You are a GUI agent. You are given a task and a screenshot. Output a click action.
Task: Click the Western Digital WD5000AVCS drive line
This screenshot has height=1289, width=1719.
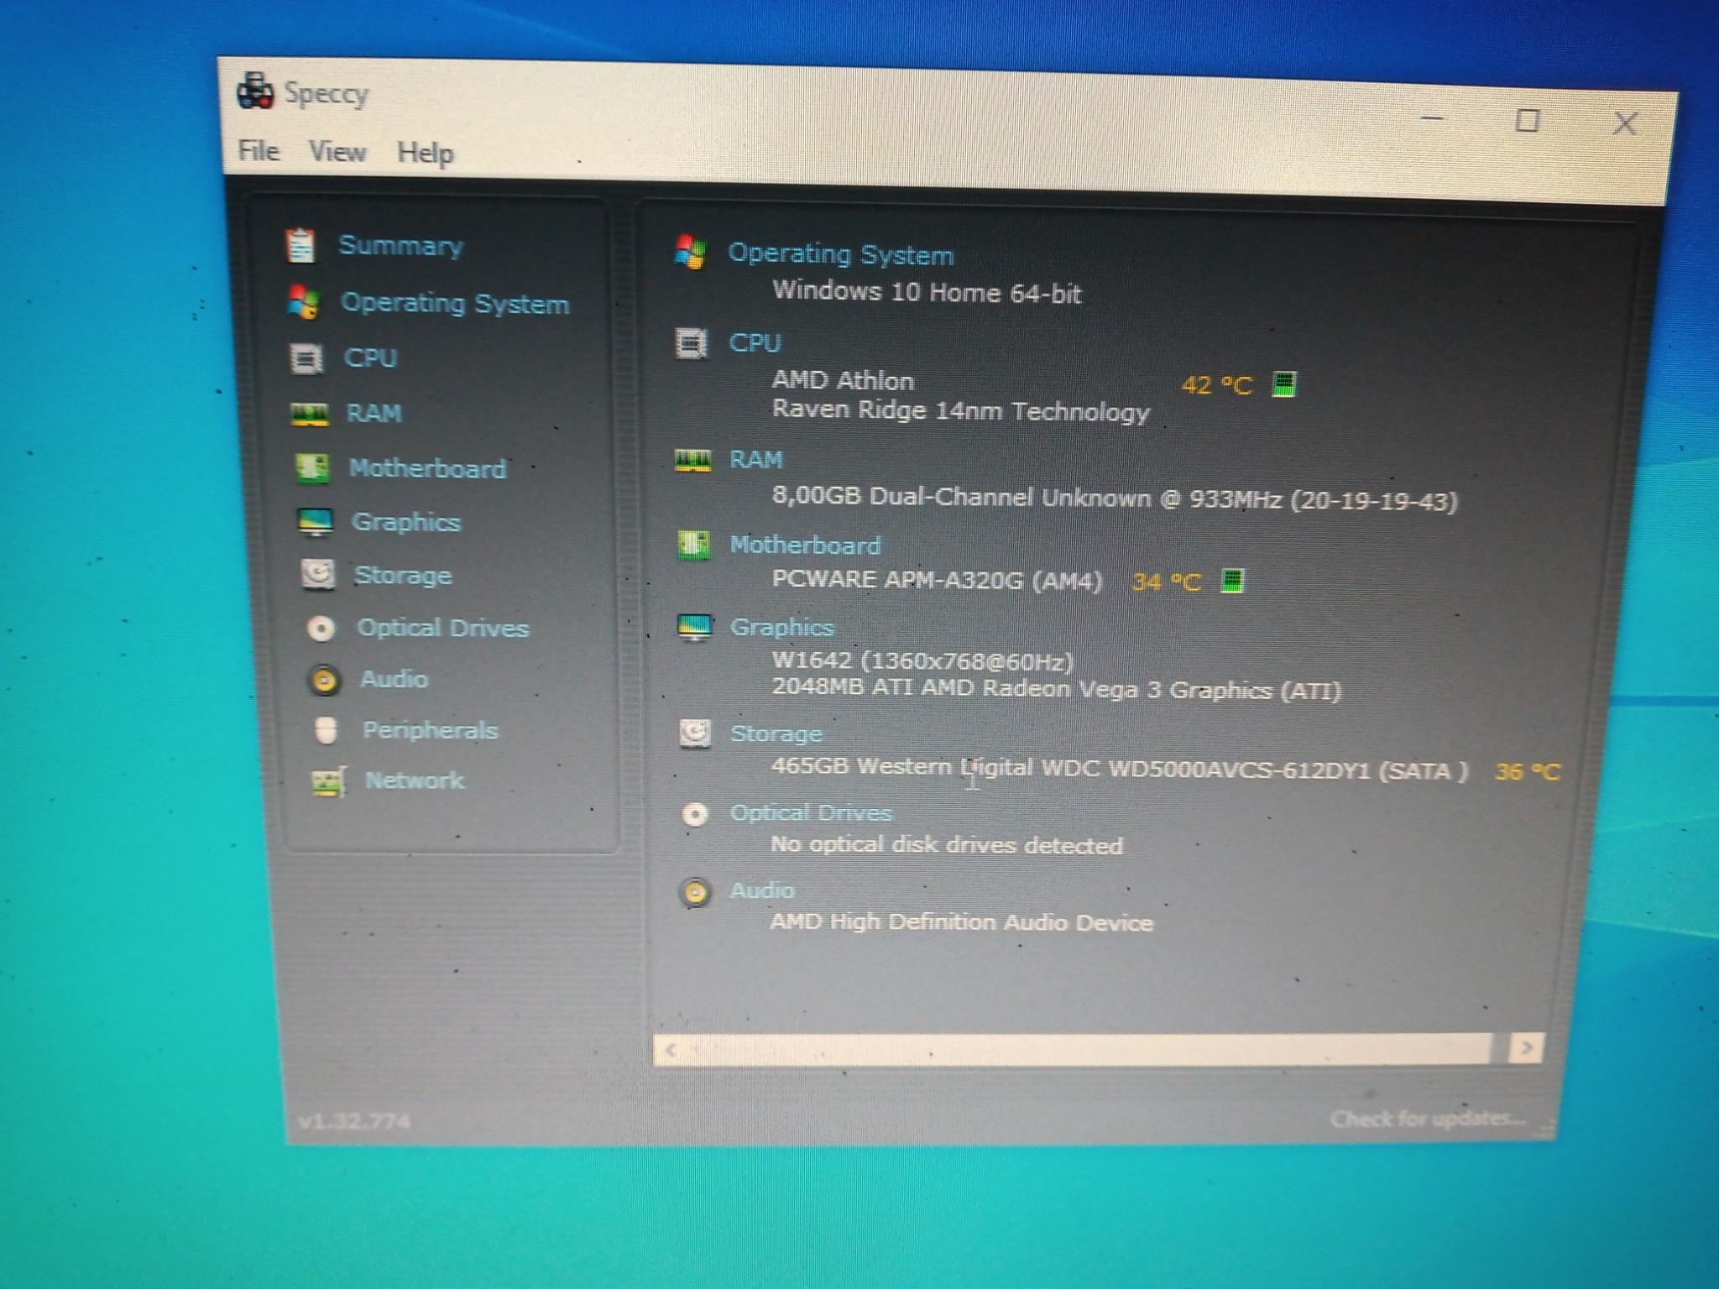[x=1120, y=769]
